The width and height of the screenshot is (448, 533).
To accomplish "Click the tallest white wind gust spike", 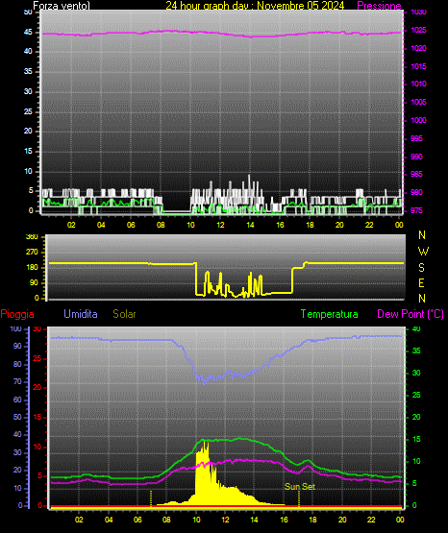I will coord(249,181).
